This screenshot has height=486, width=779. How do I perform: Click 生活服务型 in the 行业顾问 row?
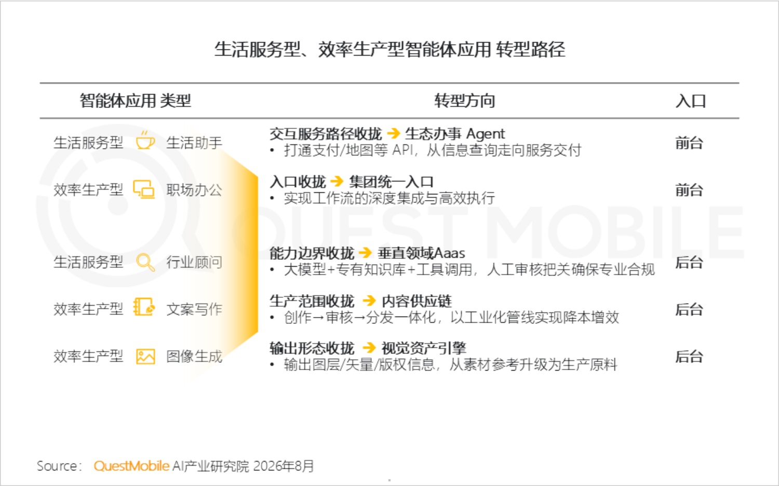click(x=88, y=262)
